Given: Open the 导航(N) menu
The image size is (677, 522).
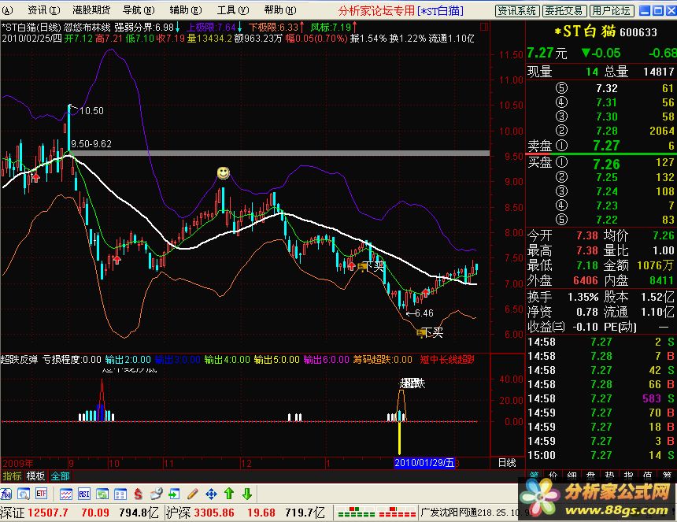Looking at the screenshot, I should [x=139, y=10].
